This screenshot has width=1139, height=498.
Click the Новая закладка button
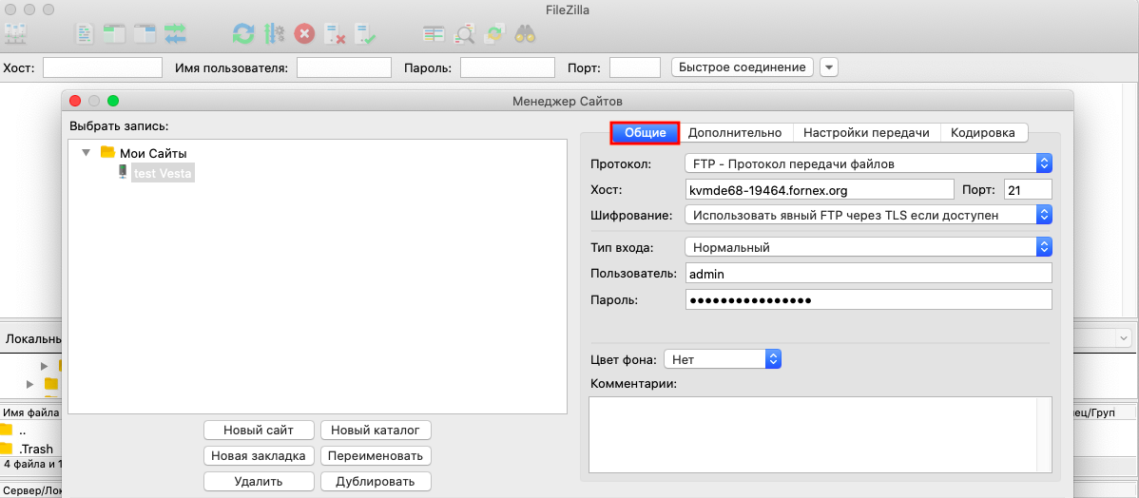tap(259, 456)
